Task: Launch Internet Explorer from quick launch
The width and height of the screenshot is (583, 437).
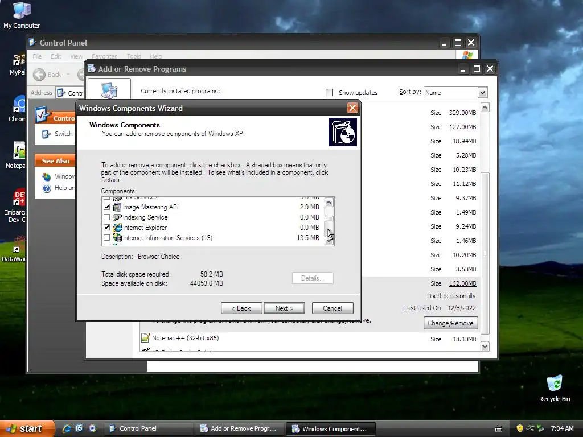Action: click(67, 428)
